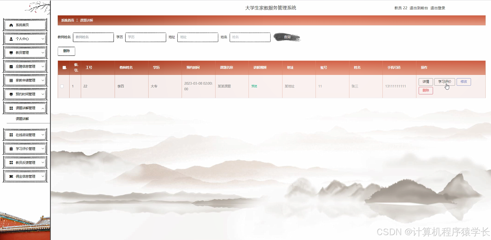This screenshot has height=240, width=491.
Task: Focus the 学历 search field
Action: point(146,37)
